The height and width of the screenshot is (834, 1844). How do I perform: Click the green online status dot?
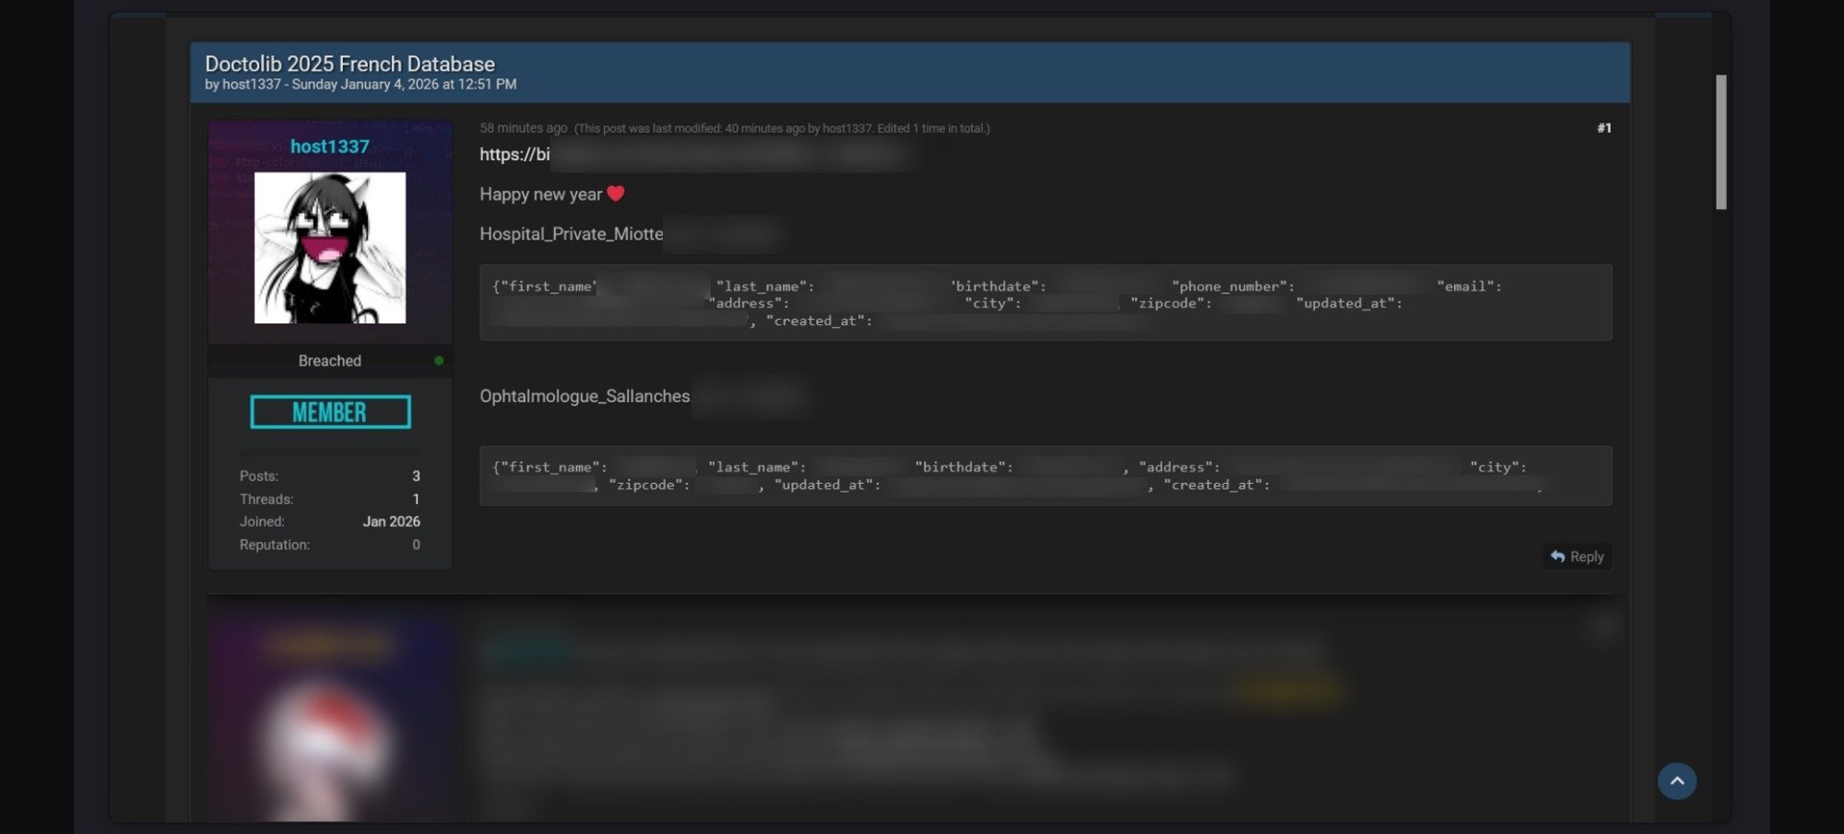[440, 360]
